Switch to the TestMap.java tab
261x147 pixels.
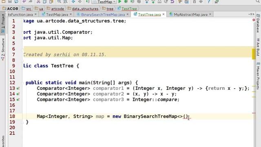[57, 15]
